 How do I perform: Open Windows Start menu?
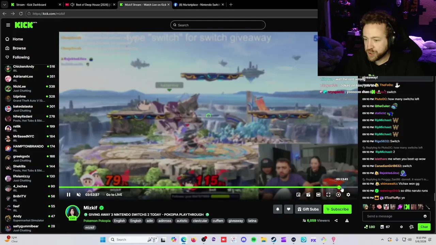[103, 240]
